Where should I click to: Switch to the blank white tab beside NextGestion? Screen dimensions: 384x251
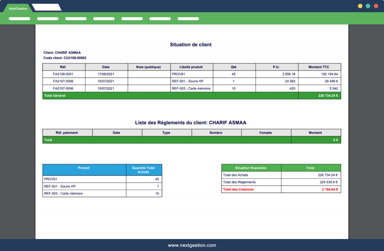(46, 7)
